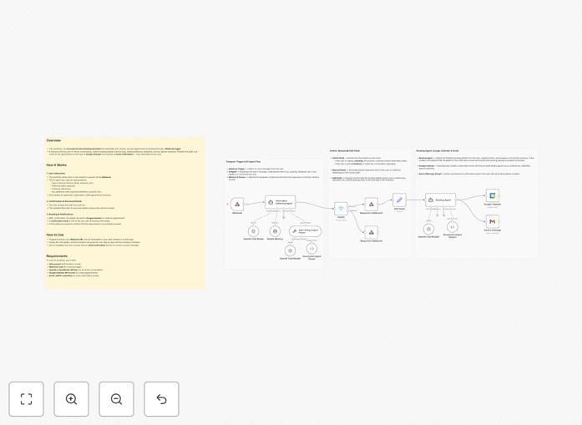Click the Send a message node label
The width and height of the screenshot is (582, 425).
[492, 230]
